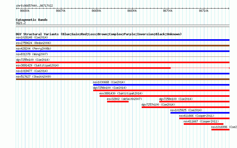The width and height of the screenshot is (237, 148).
Task: Open the esv32802 (deSmith2007) variant label
Action: [124, 99]
